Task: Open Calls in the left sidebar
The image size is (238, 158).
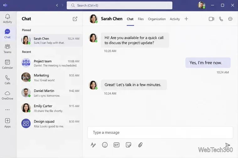Action: 8,80
